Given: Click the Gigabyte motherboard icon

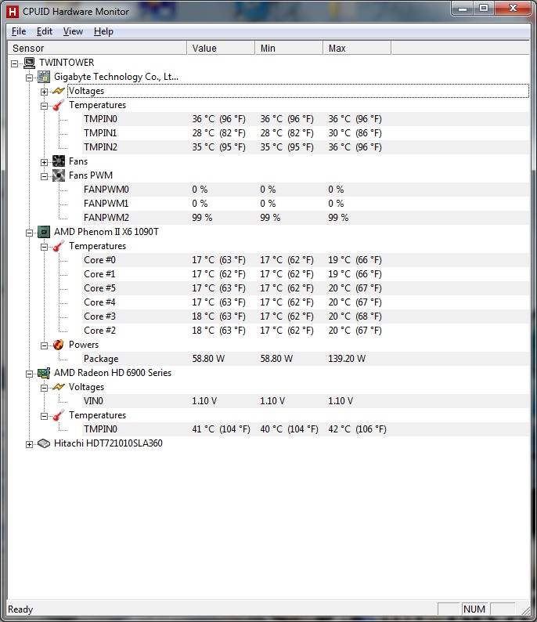Looking at the screenshot, I should (x=44, y=77).
